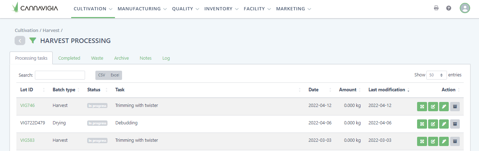Switch to the Completed tab
Screen dimensions: 479x151
point(69,58)
